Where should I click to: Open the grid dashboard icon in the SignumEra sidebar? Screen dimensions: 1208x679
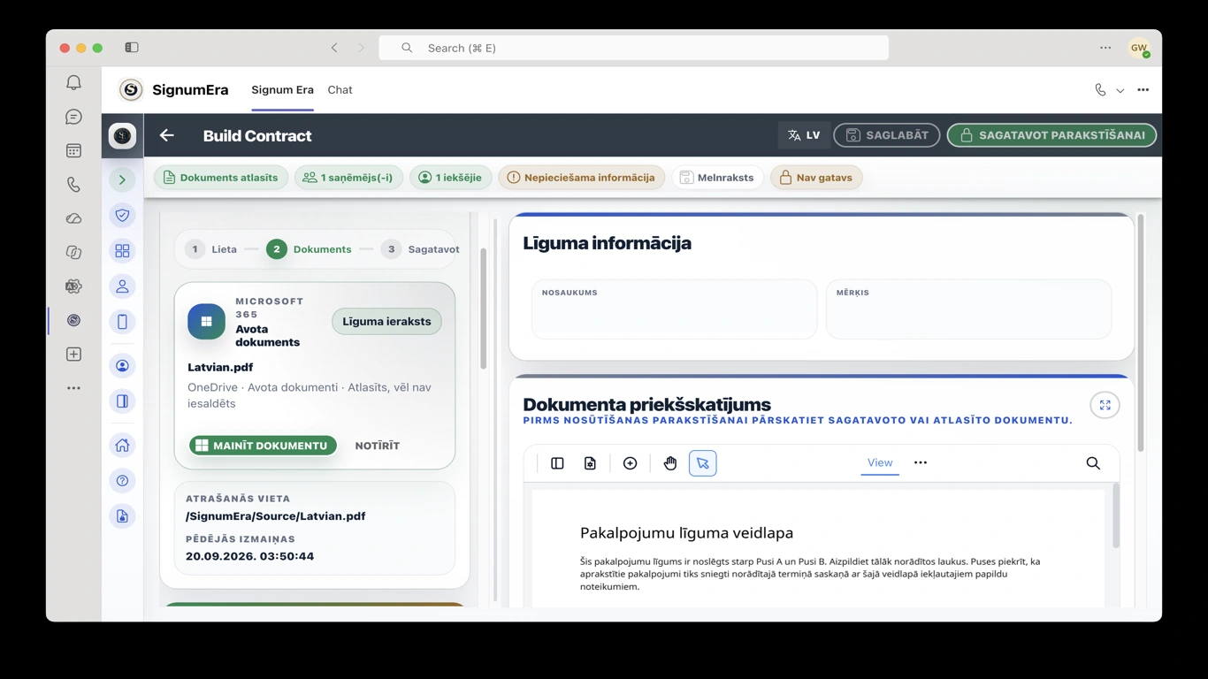click(122, 251)
